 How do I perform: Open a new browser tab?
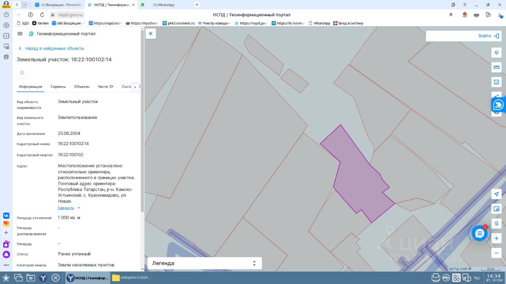(197, 5)
